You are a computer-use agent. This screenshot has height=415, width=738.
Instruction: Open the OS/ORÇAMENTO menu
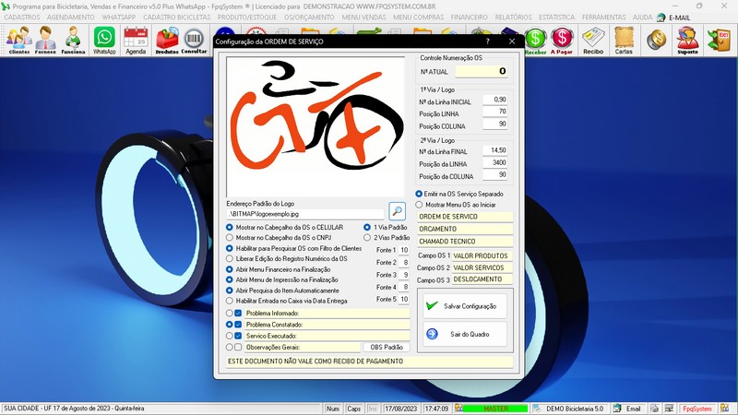(309, 18)
